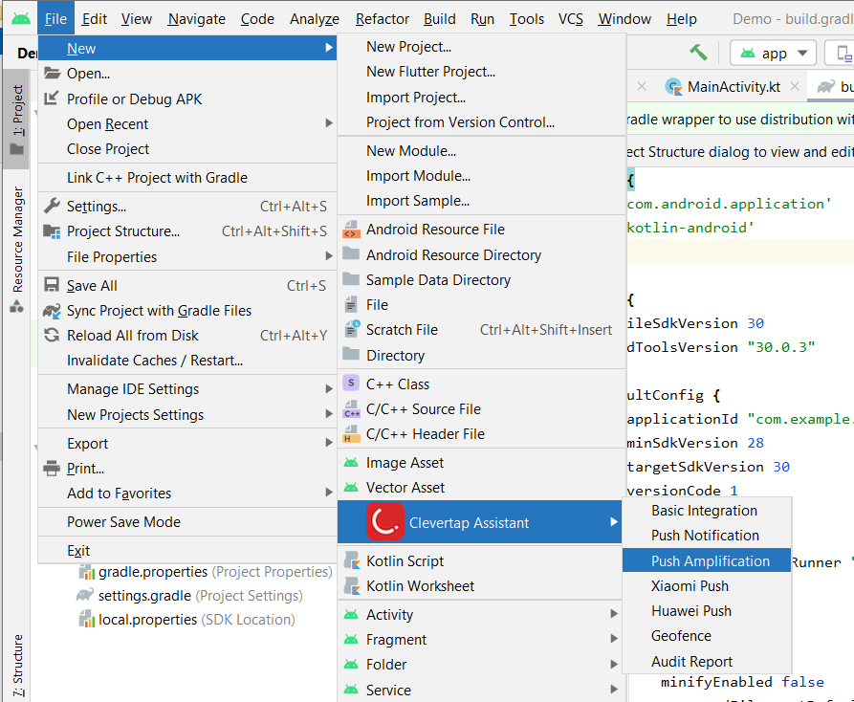The height and width of the screenshot is (702, 854).
Task: Click the minSdkVersion value 28 in editor
Action: pyautogui.click(x=755, y=443)
